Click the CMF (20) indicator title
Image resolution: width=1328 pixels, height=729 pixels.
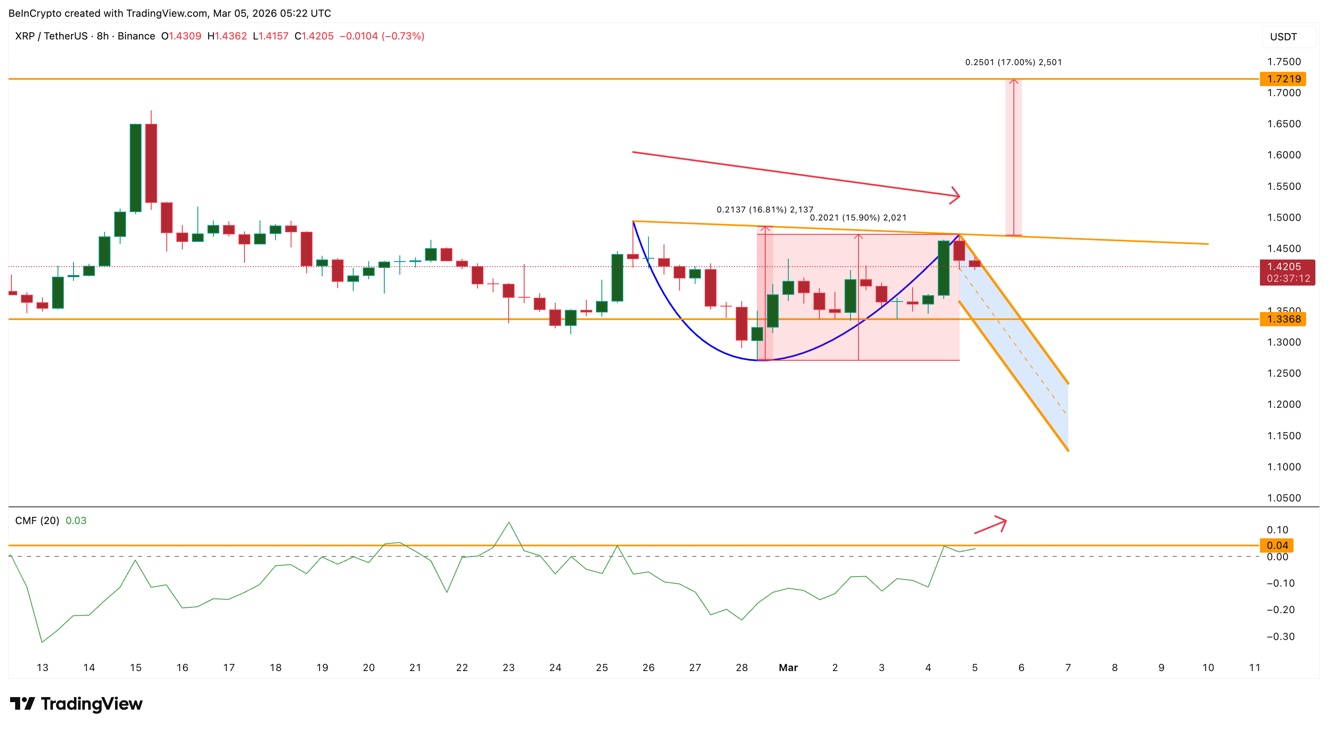tap(37, 521)
